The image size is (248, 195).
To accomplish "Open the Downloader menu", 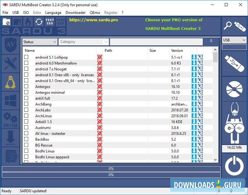I will (76, 13).
